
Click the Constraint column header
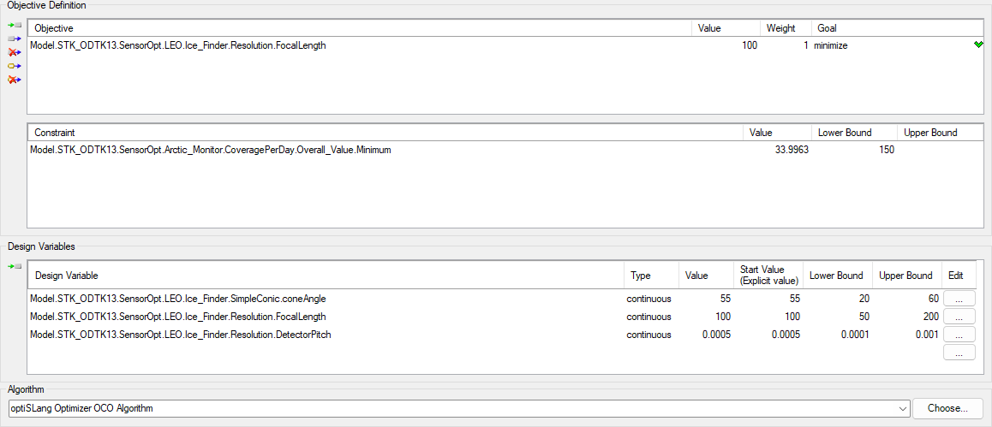coord(385,133)
